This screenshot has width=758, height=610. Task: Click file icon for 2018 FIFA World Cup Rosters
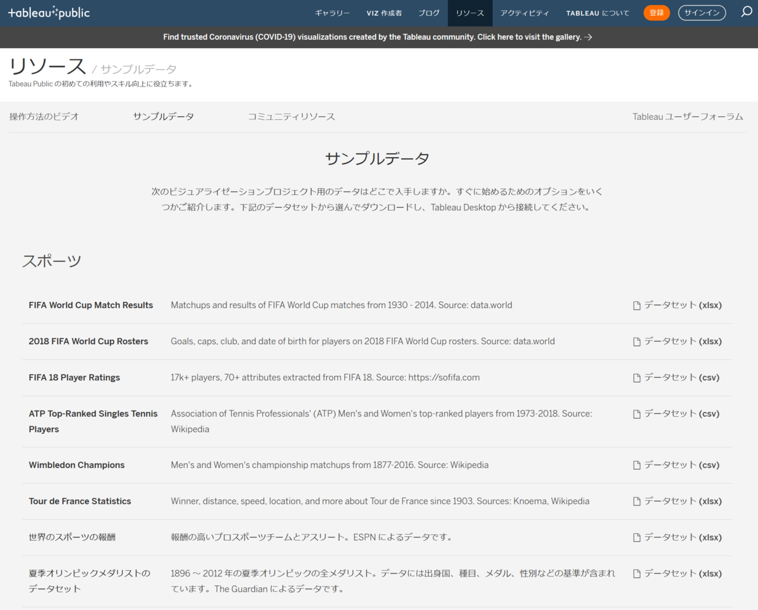click(x=637, y=342)
